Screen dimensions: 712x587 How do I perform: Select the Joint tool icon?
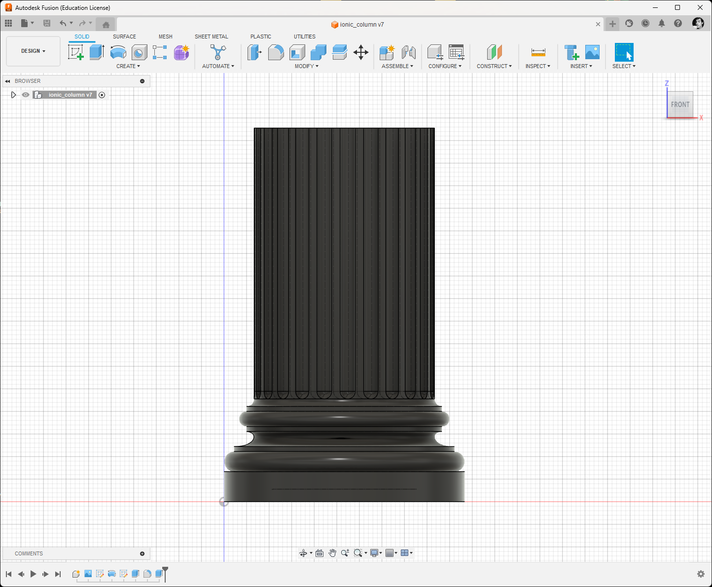408,52
